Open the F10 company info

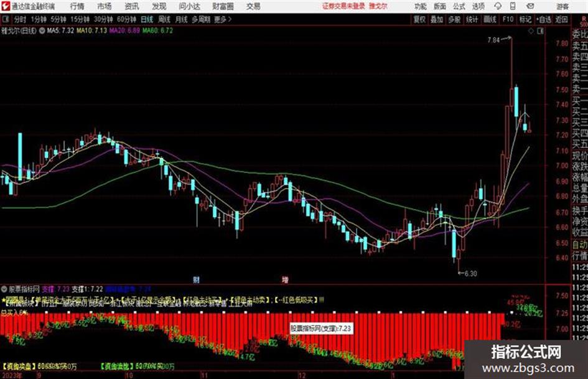(508, 19)
